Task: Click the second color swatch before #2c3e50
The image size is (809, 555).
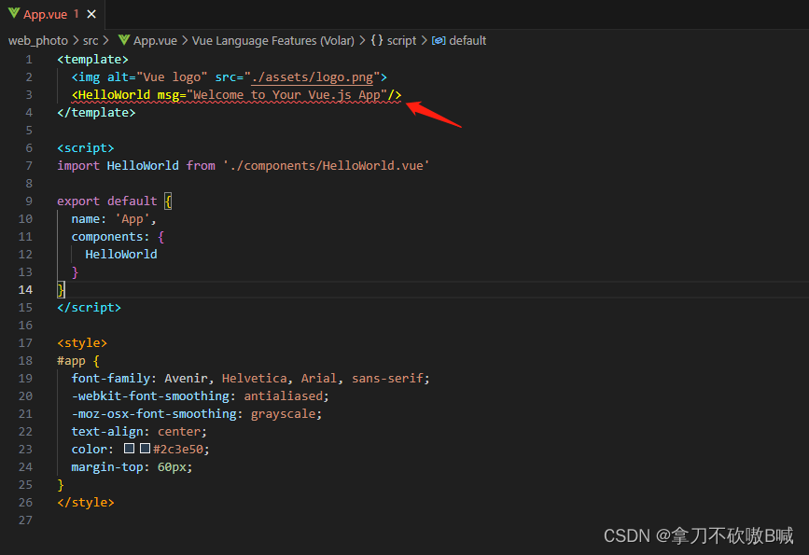Action: tap(145, 449)
